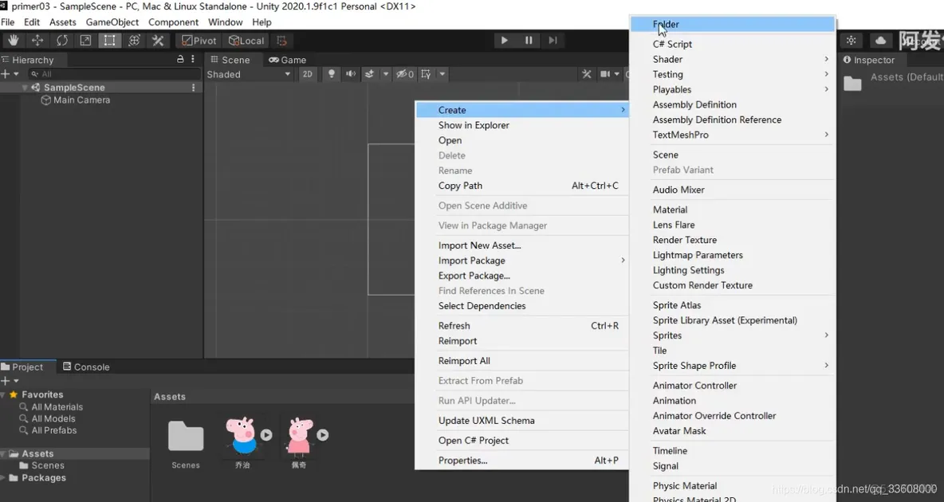The image size is (944, 502).
Task: Open the File menu
Action: tap(8, 22)
